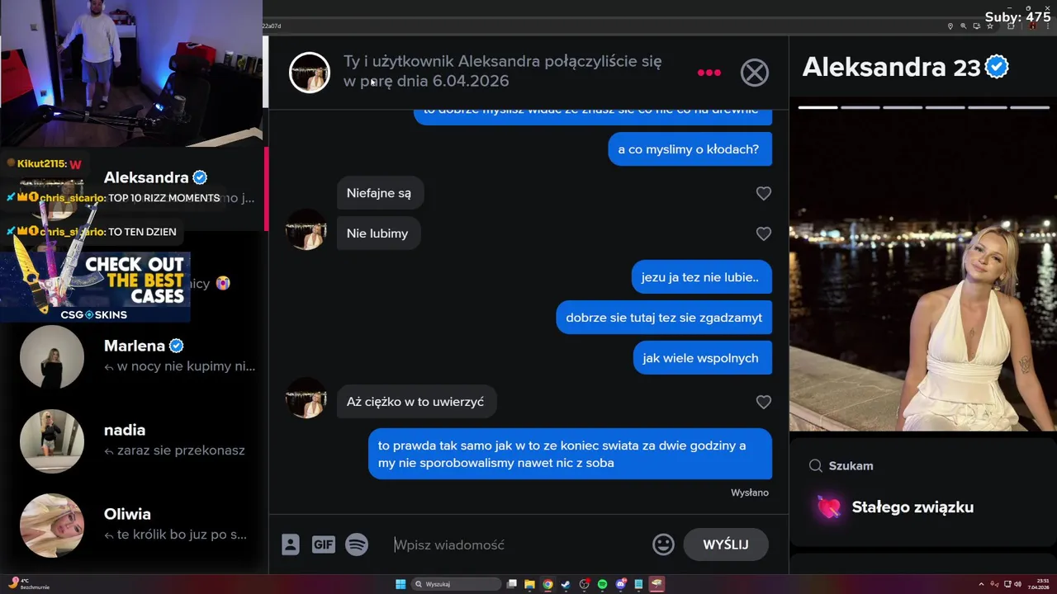Open Chrome from the taskbar
Image resolution: width=1057 pixels, height=594 pixels.
547,584
